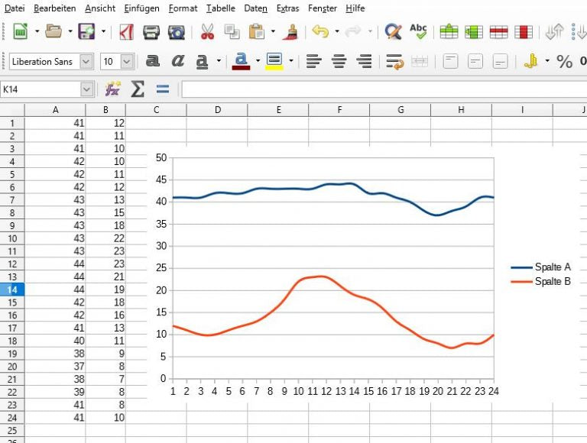
Task: Apply the yellow background color
Action: click(274, 61)
